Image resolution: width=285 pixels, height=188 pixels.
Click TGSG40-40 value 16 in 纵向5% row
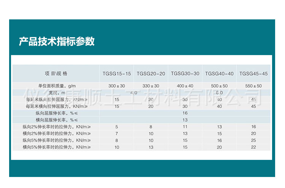point(219,141)
